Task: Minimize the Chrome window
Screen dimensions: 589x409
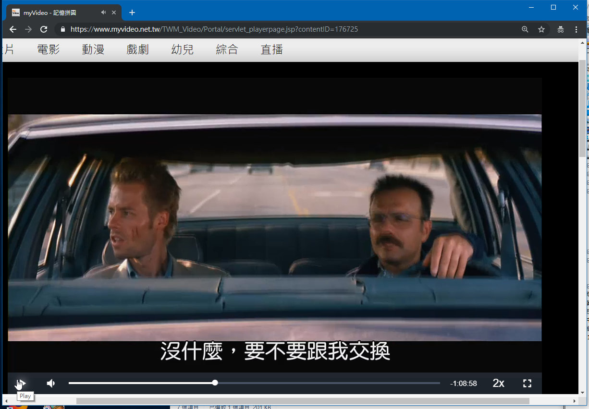Action: pos(531,7)
